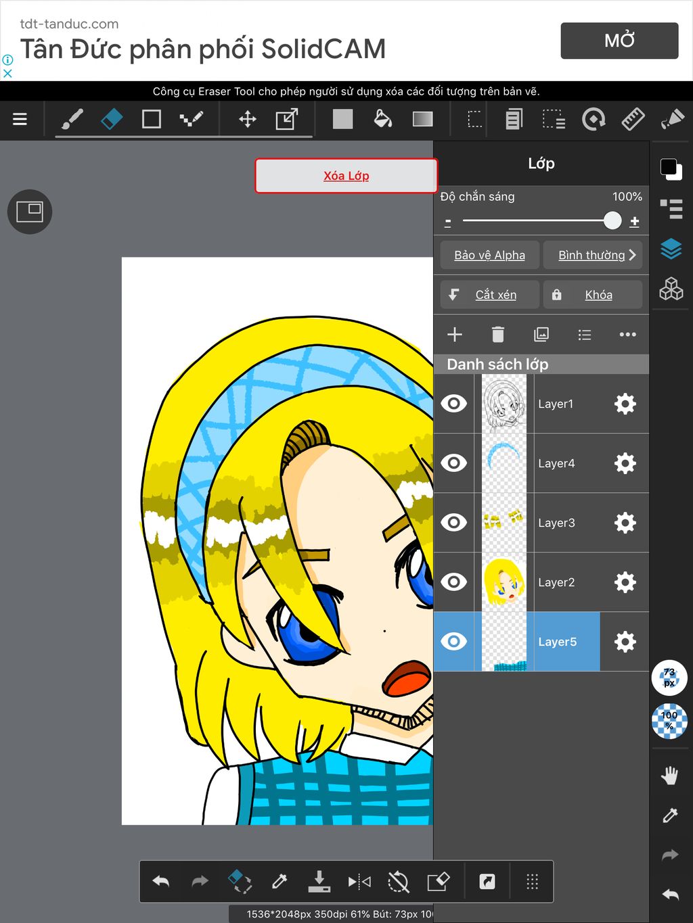The image size is (693, 923).
Task: Select the Move tool
Action: click(248, 120)
